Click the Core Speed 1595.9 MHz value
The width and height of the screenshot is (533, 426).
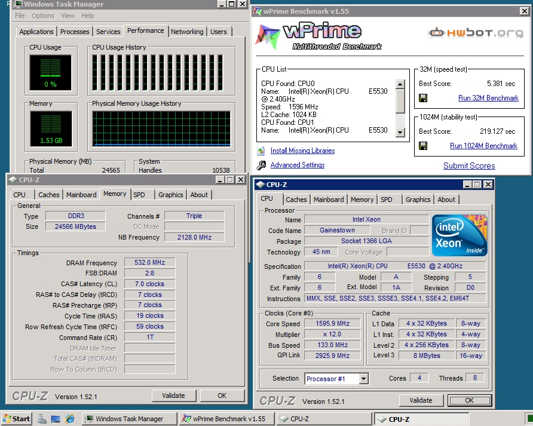[332, 323]
